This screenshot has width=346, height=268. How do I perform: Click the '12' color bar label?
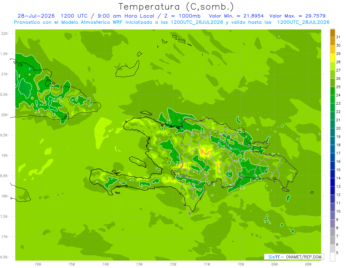click(338, 195)
